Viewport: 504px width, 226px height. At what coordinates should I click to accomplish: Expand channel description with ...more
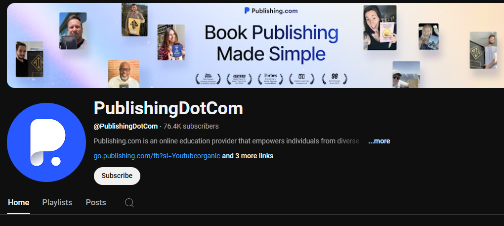coord(379,141)
